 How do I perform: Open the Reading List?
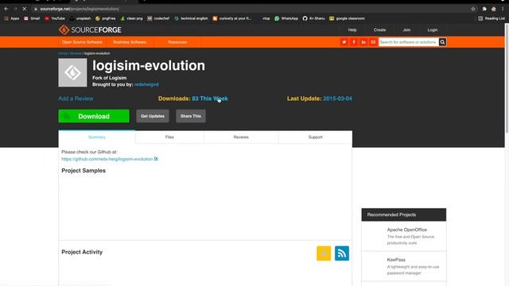point(492,18)
